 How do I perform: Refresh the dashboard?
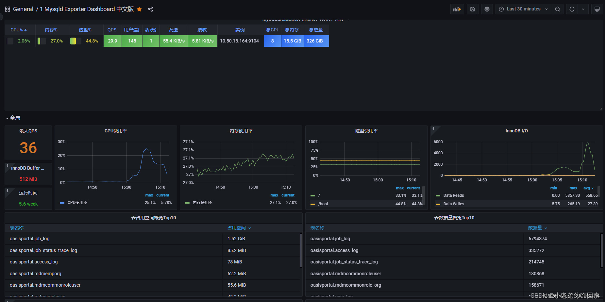572,9
